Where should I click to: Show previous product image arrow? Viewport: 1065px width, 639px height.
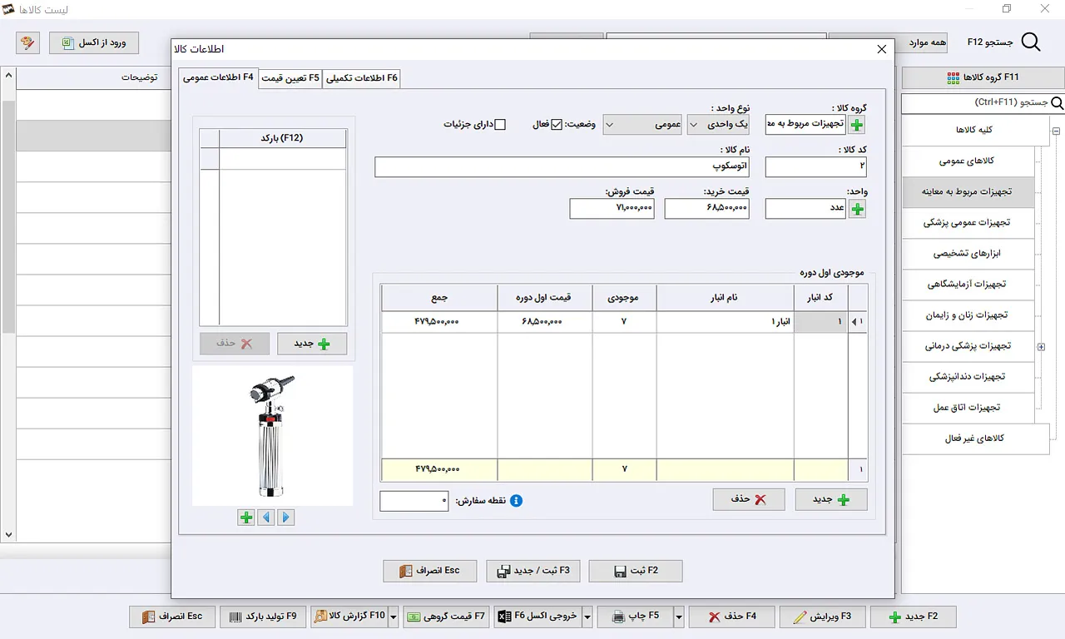[266, 518]
